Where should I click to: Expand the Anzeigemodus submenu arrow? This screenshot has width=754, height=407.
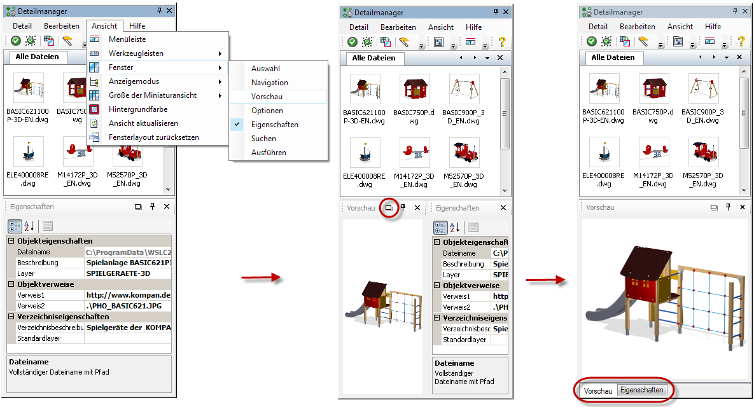(220, 81)
